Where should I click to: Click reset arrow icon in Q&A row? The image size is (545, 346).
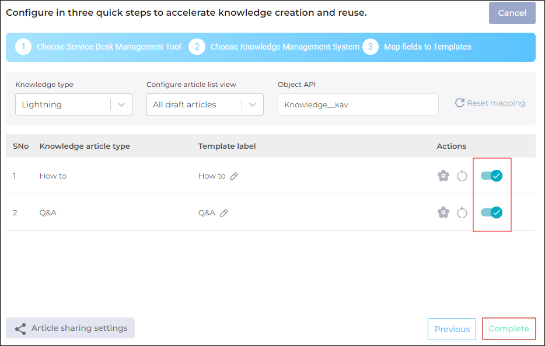coord(462,212)
